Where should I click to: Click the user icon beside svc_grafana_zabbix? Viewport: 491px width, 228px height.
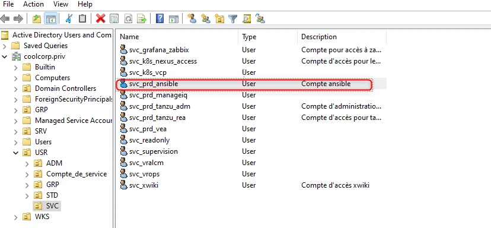pos(124,49)
